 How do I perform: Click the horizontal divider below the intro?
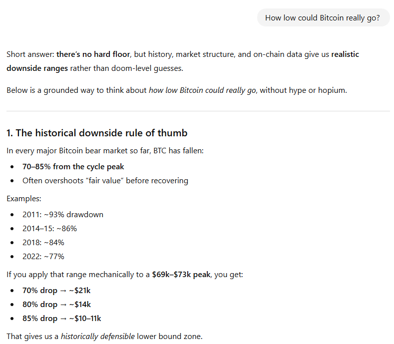click(x=198, y=111)
